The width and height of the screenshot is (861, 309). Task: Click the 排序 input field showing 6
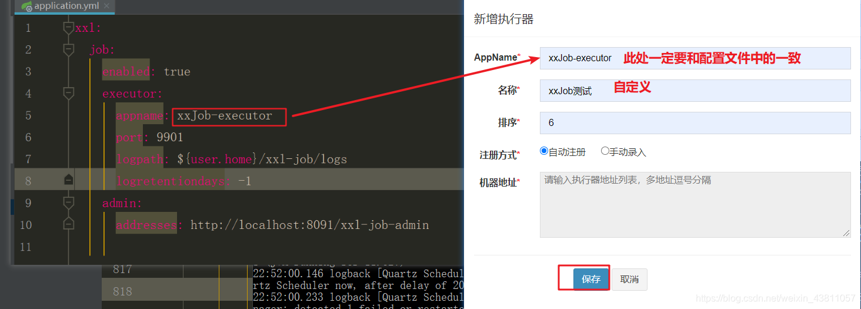tap(695, 123)
